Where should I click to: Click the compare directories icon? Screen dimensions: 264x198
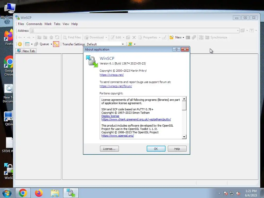point(201,37)
